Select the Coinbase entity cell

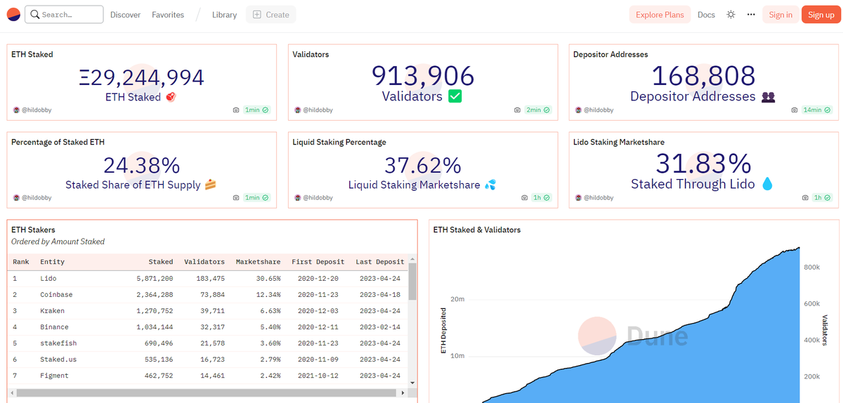pos(56,295)
